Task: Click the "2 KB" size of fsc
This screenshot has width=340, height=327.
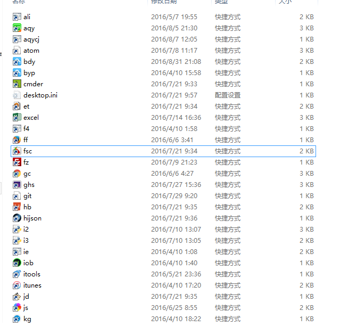Action: pyautogui.click(x=306, y=151)
